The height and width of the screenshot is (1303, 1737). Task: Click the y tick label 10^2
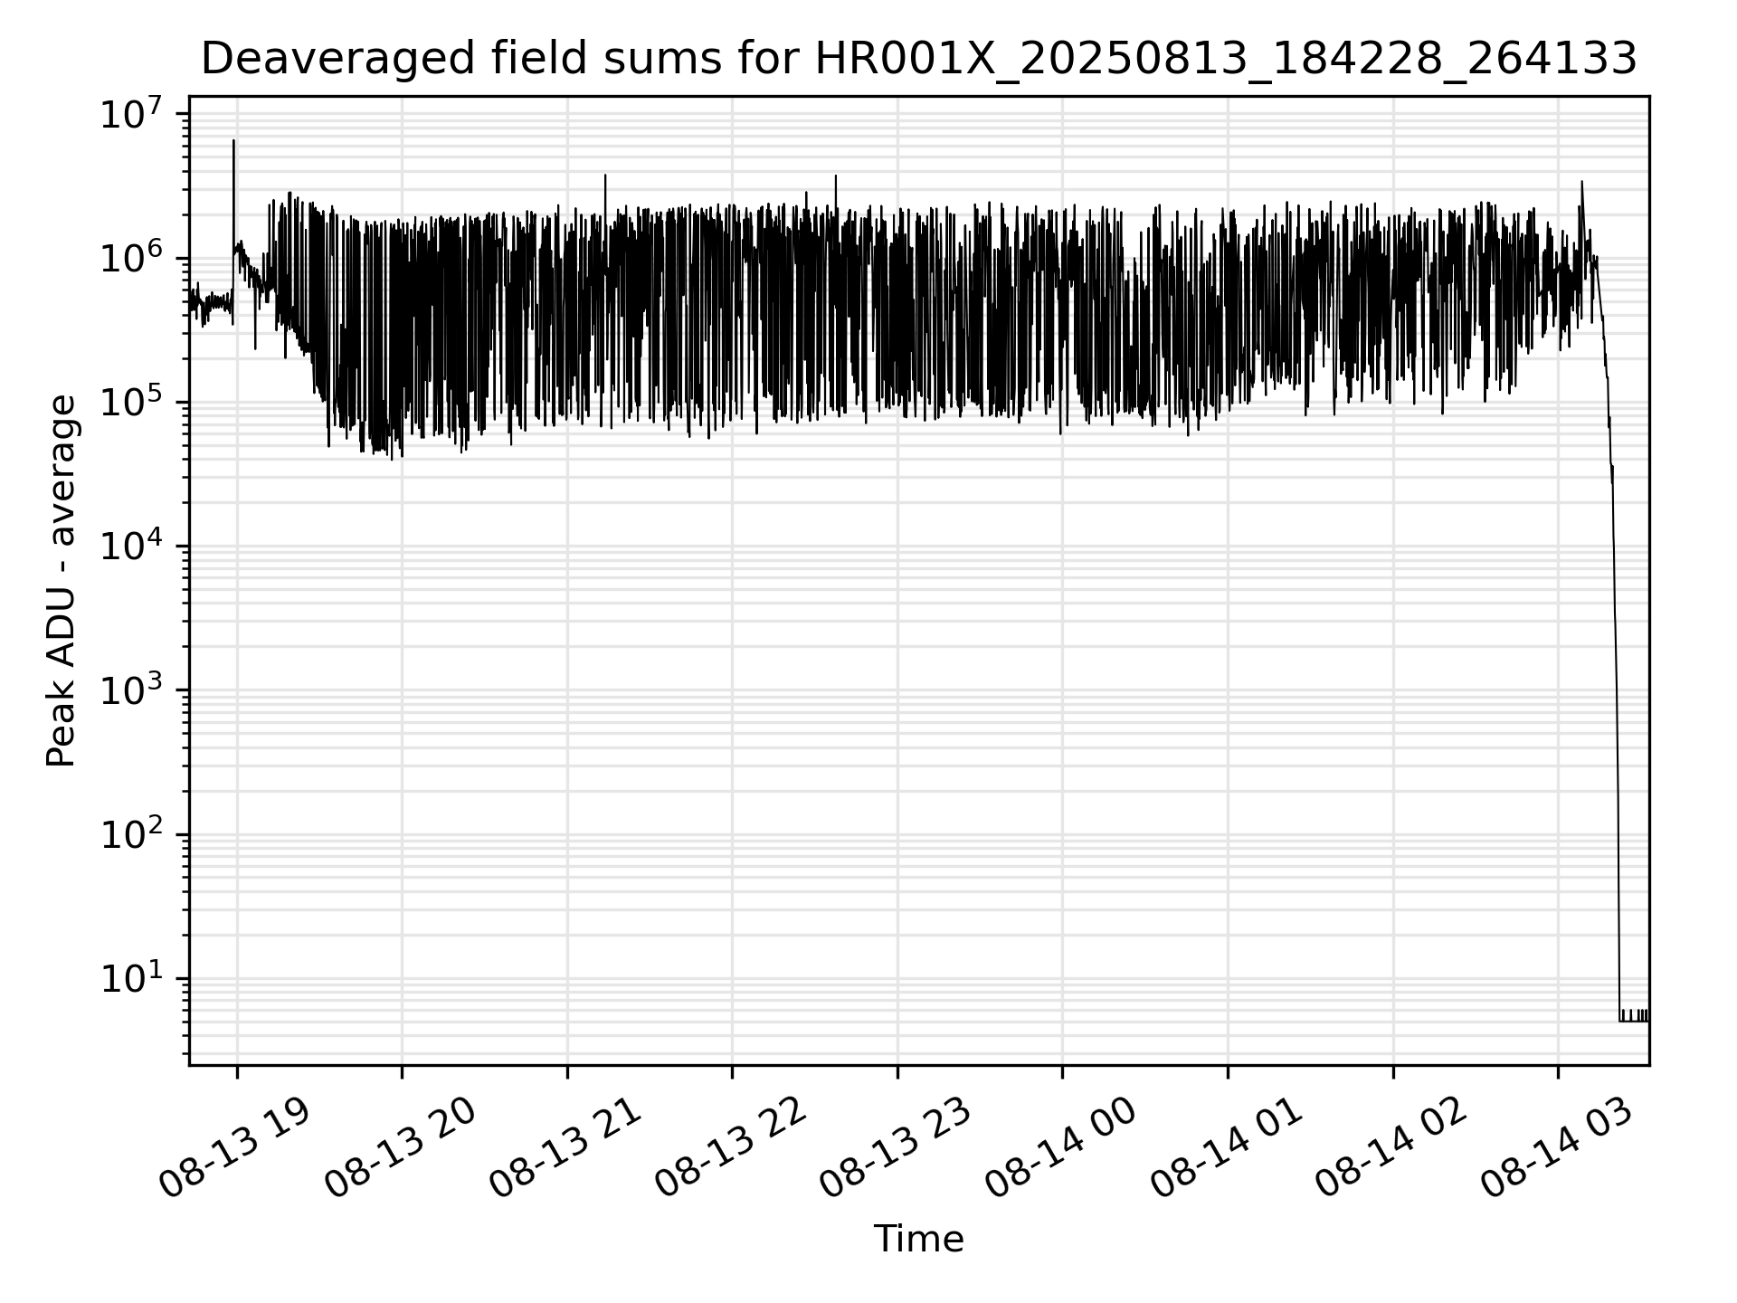point(130,834)
